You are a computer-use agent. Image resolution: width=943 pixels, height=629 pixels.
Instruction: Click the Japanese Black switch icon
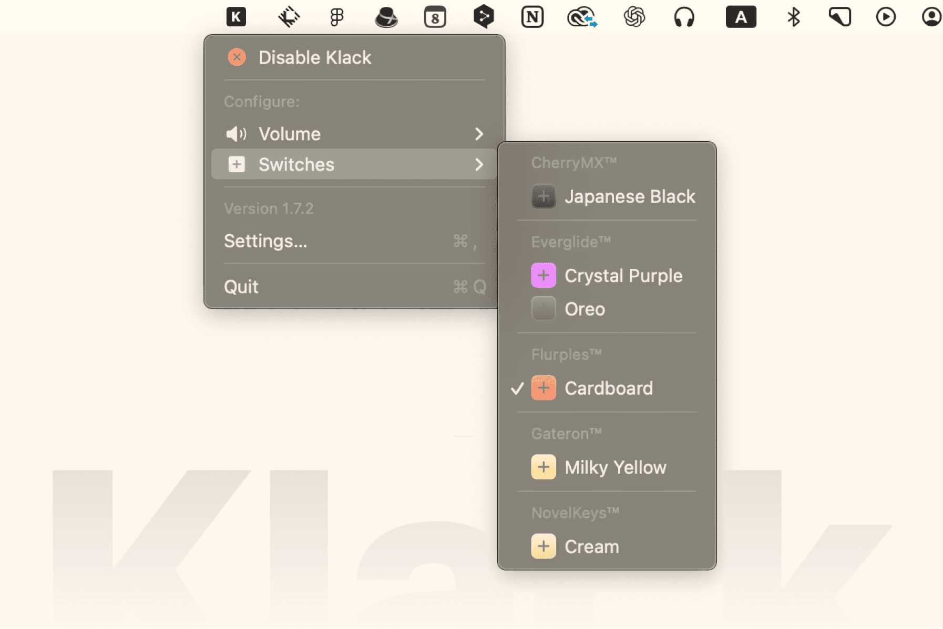(x=544, y=196)
